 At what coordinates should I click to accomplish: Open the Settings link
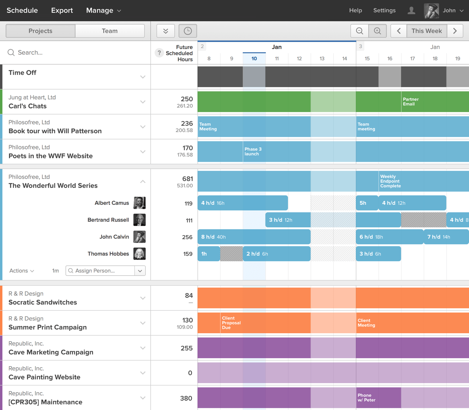pyautogui.click(x=384, y=11)
